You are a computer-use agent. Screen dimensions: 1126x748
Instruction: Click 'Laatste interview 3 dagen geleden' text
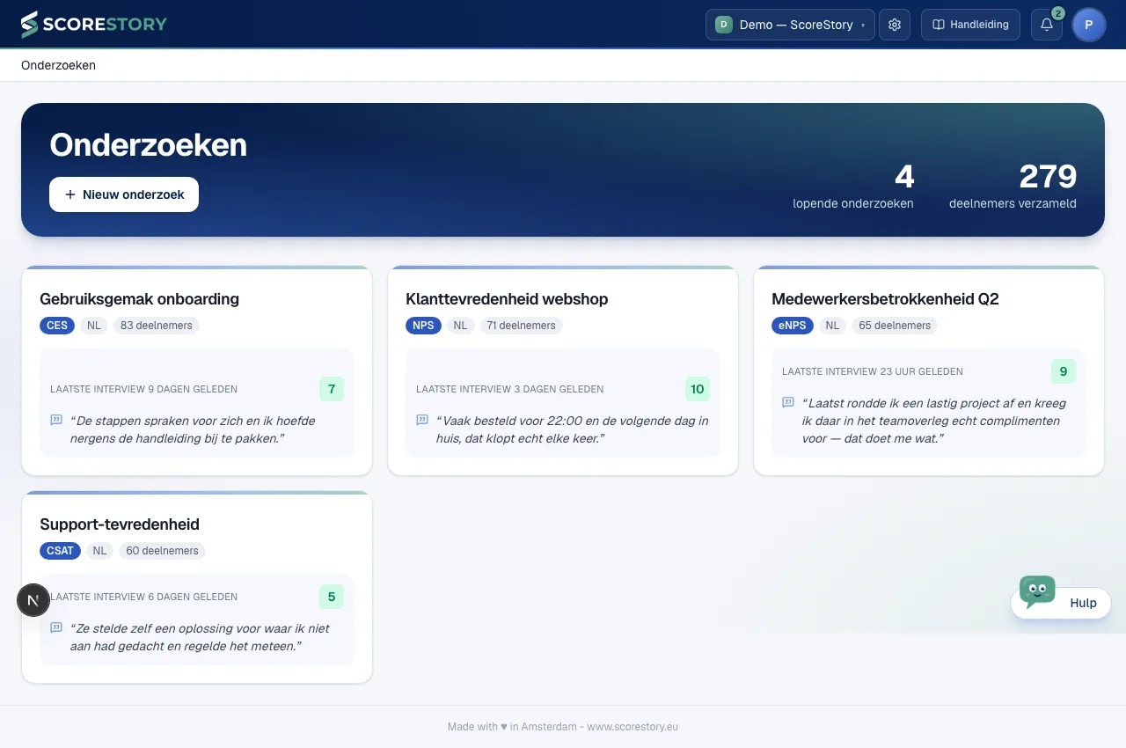510,389
